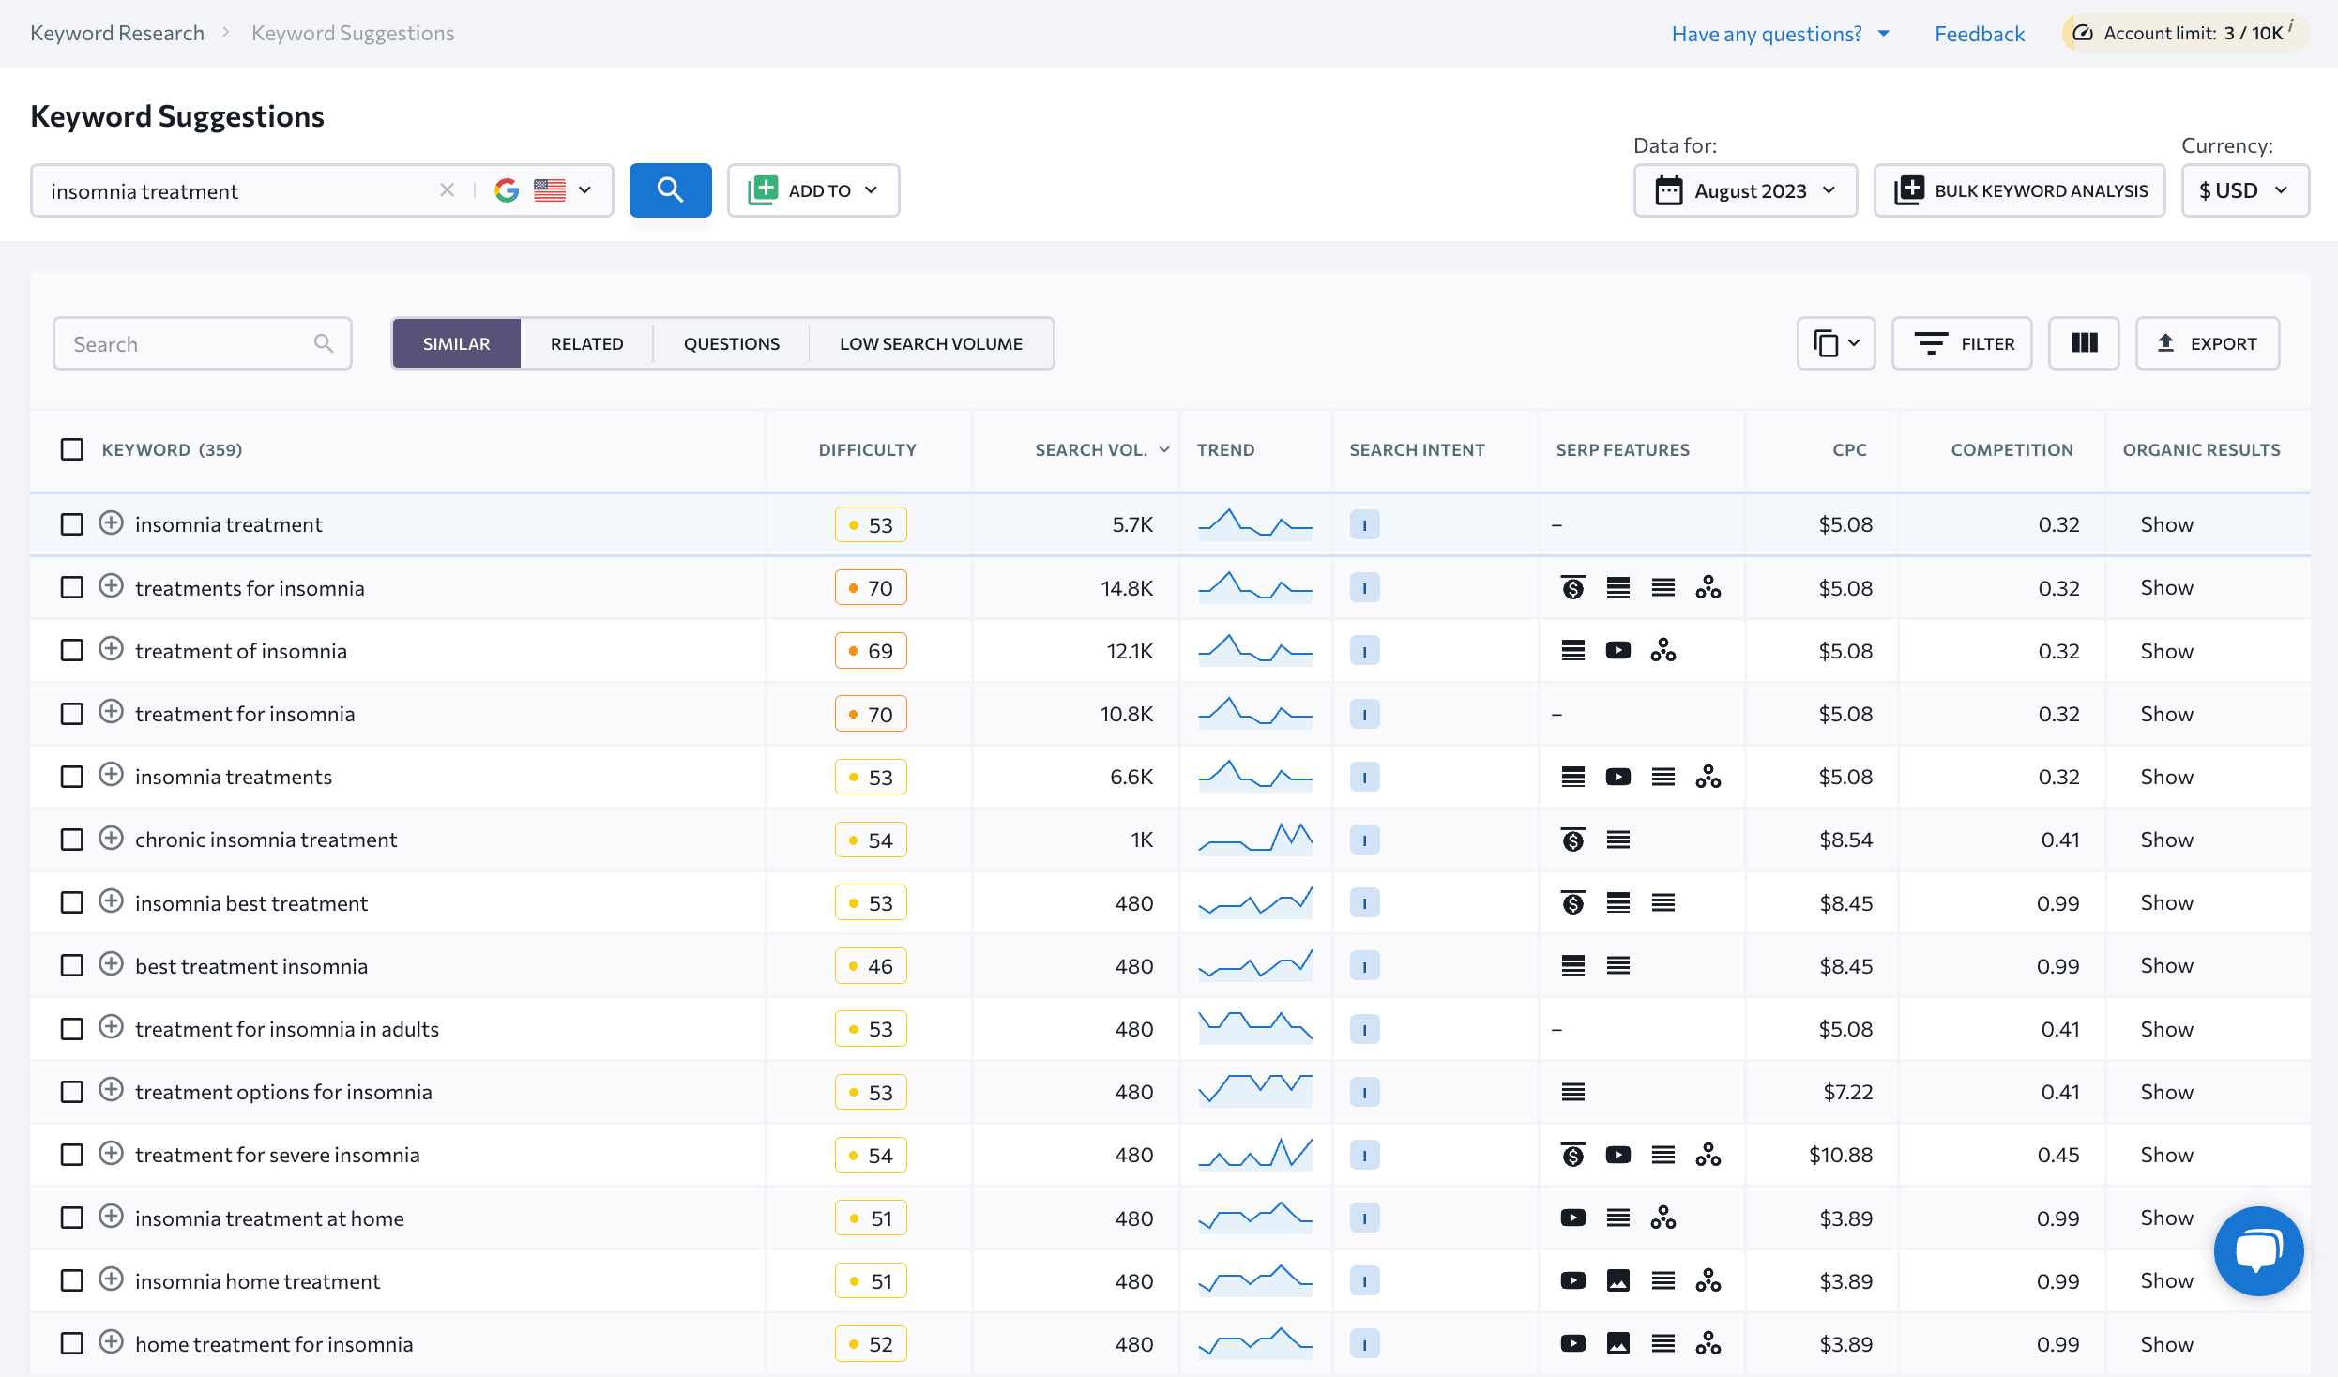
Task: Toggle the checkbox for insomnia treatment keyword
Action: click(72, 522)
